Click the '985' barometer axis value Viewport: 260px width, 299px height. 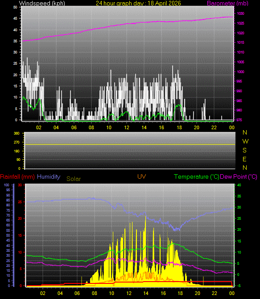click(239, 101)
